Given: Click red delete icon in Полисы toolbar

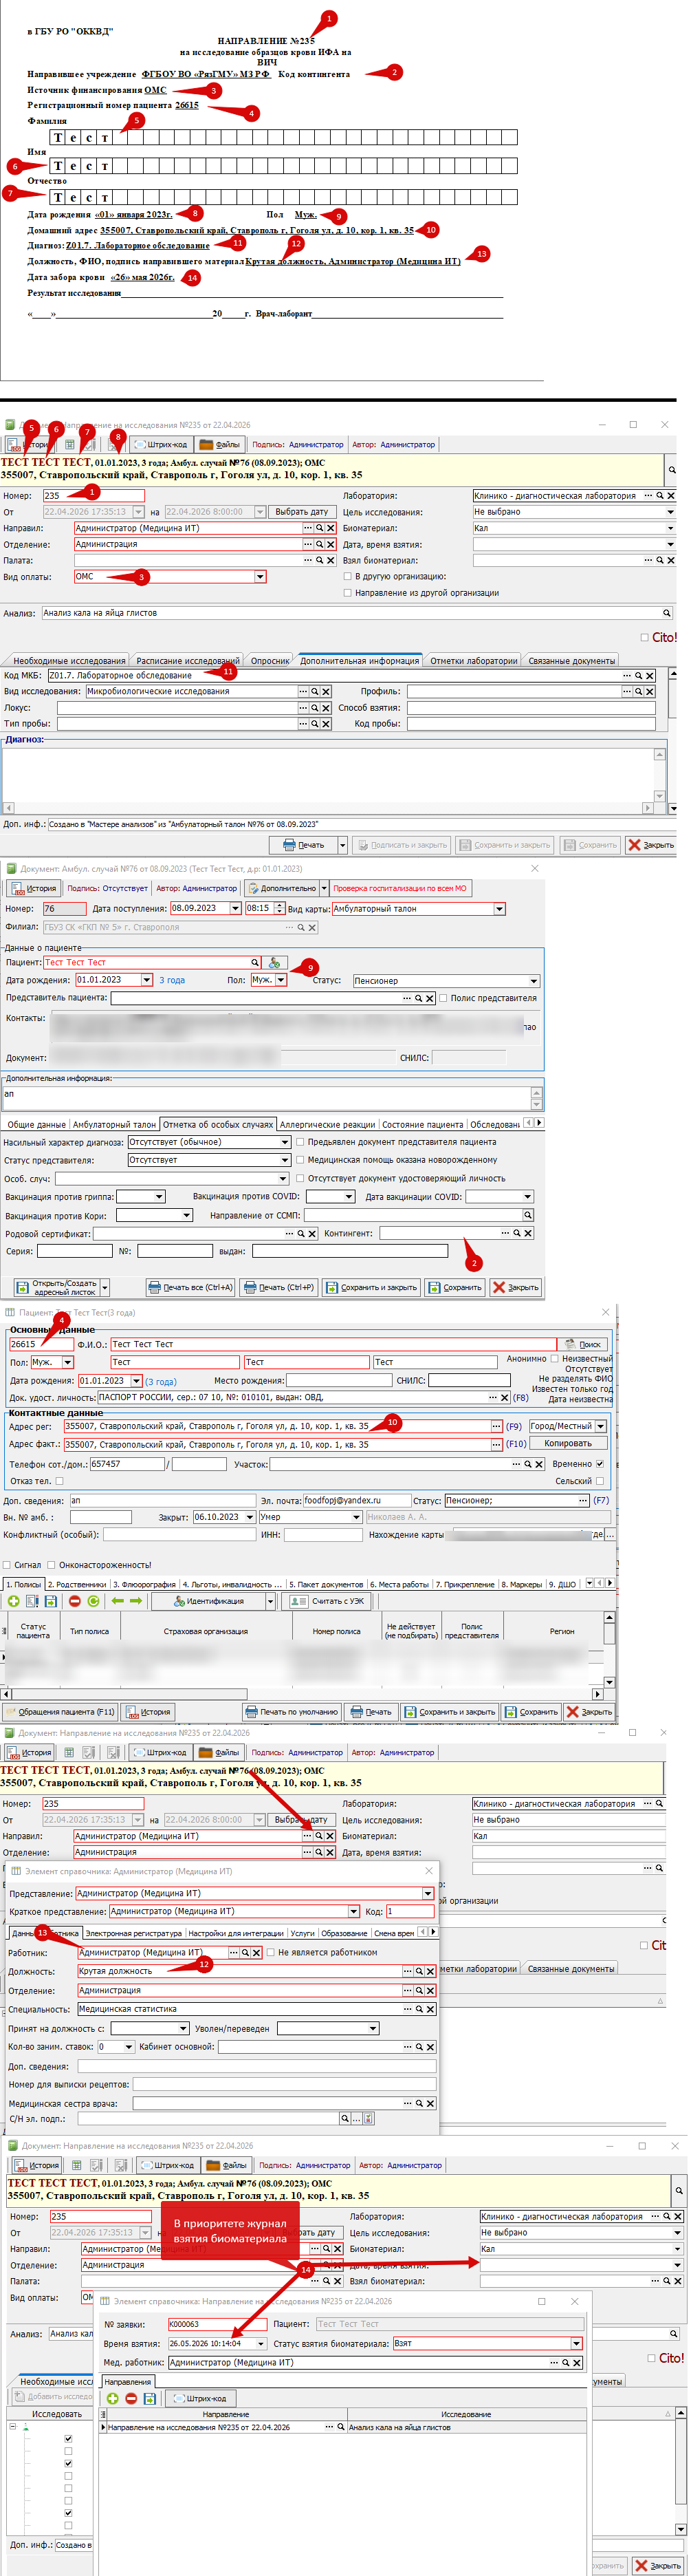Looking at the screenshot, I should pos(74,1601).
